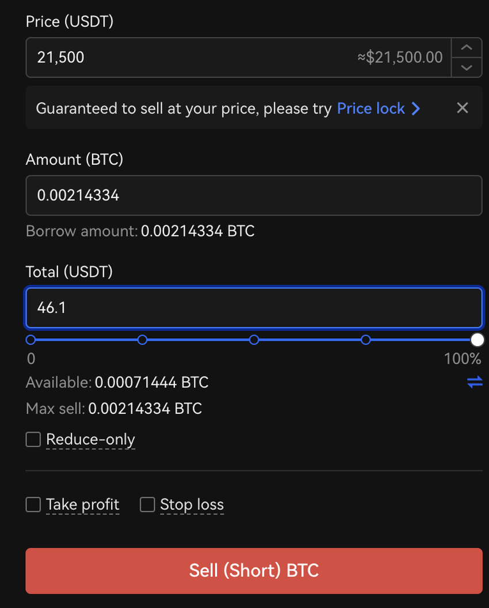The width and height of the screenshot is (489, 608).
Task: Click the Amount (BTC) input field
Action: pyautogui.click(x=253, y=195)
